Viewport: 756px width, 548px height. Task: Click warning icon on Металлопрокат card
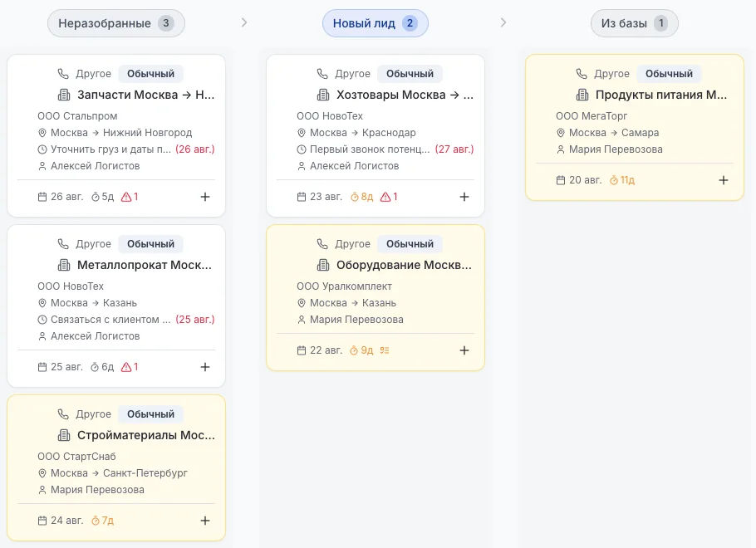point(126,367)
